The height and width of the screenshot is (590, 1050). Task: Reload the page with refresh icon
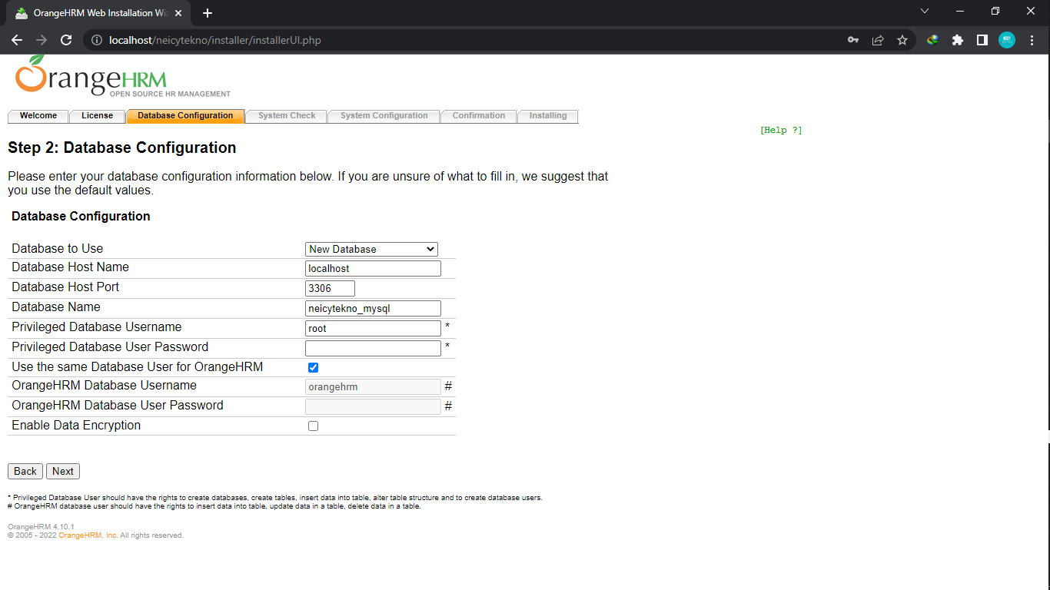[x=66, y=40]
